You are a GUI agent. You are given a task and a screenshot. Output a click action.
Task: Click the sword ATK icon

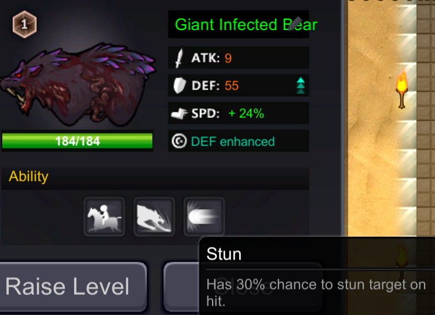coord(180,58)
